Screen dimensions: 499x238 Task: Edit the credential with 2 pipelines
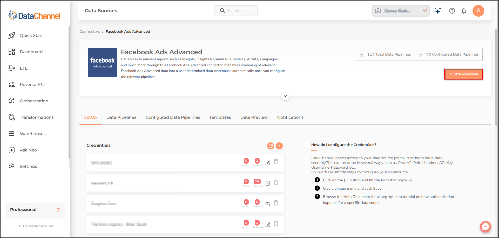(x=268, y=163)
